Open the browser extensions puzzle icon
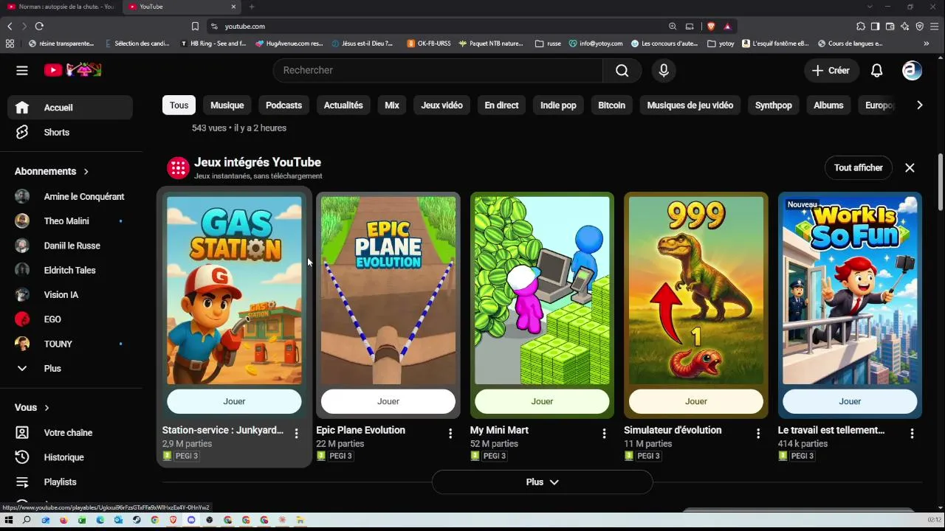This screenshot has width=945, height=531. [861, 26]
